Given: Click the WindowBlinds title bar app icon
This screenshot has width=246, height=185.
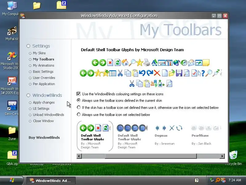Looking at the screenshot, I should [x=23, y=16].
